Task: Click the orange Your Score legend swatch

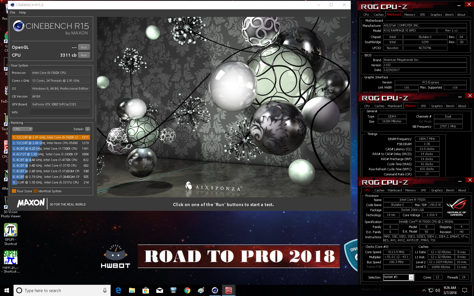Action: tap(14, 191)
